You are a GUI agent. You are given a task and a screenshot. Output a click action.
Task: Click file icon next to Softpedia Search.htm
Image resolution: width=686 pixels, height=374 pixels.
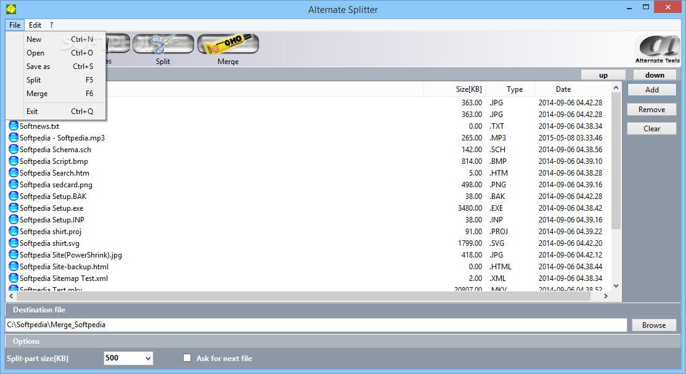click(x=14, y=173)
